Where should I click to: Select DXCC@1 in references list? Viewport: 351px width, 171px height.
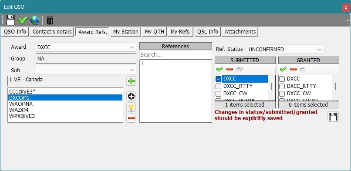tap(65, 97)
